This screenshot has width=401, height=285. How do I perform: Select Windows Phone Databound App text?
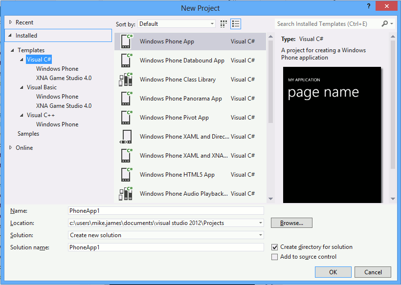coord(182,61)
